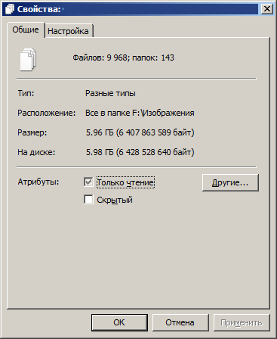Click the Тип: label
This screenshot has width=277, height=339.
point(26,93)
